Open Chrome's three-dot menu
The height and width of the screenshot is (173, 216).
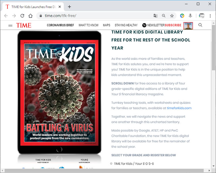coord(210,16)
